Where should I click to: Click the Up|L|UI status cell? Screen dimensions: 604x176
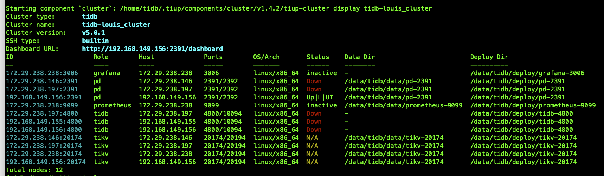(320, 97)
